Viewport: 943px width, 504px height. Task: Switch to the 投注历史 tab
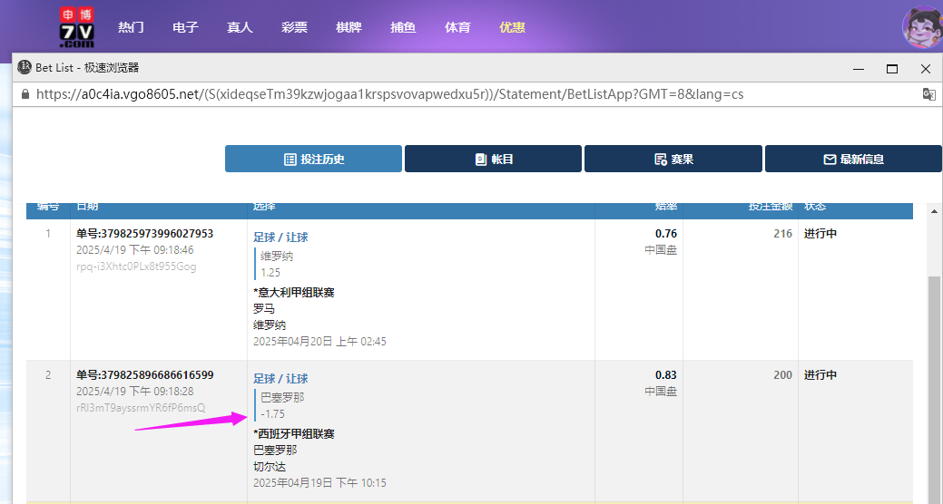point(313,159)
